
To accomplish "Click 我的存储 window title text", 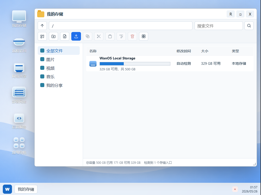I will tap(55, 14).
